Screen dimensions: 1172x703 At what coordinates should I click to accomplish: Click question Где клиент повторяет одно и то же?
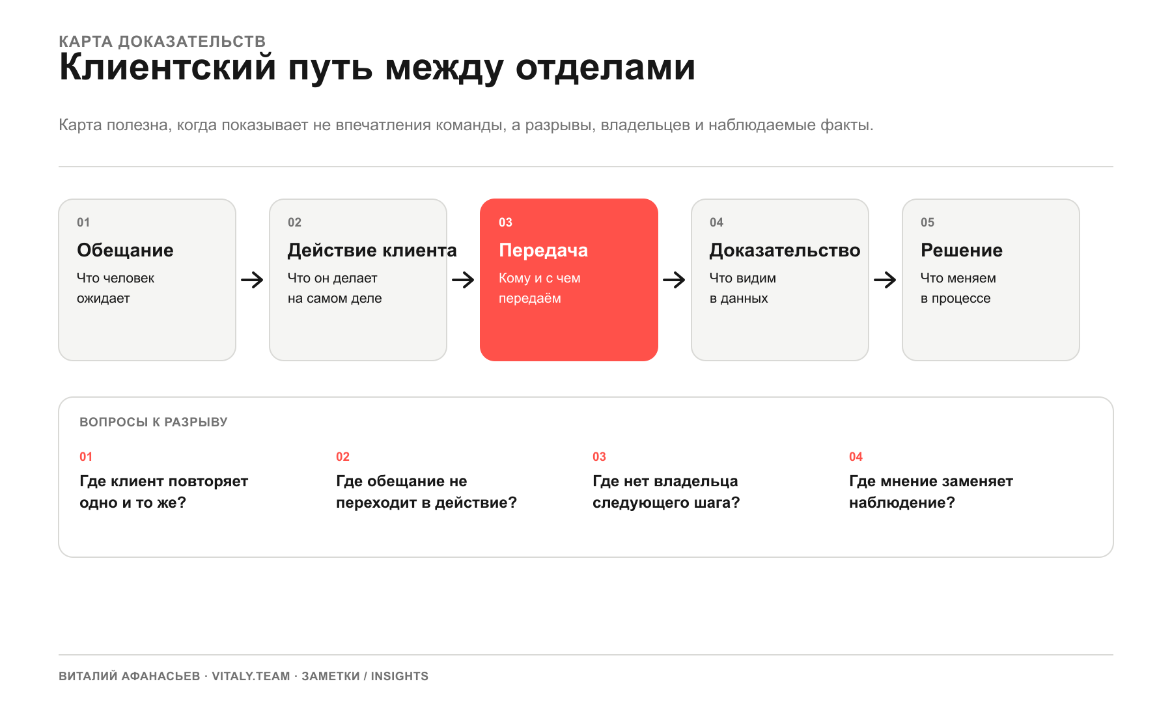point(164,491)
